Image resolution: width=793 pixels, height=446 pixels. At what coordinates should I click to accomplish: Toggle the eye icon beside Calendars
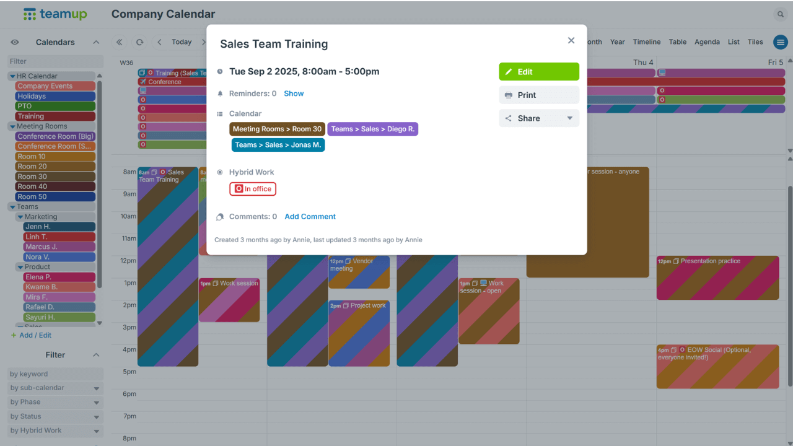point(15,42)
